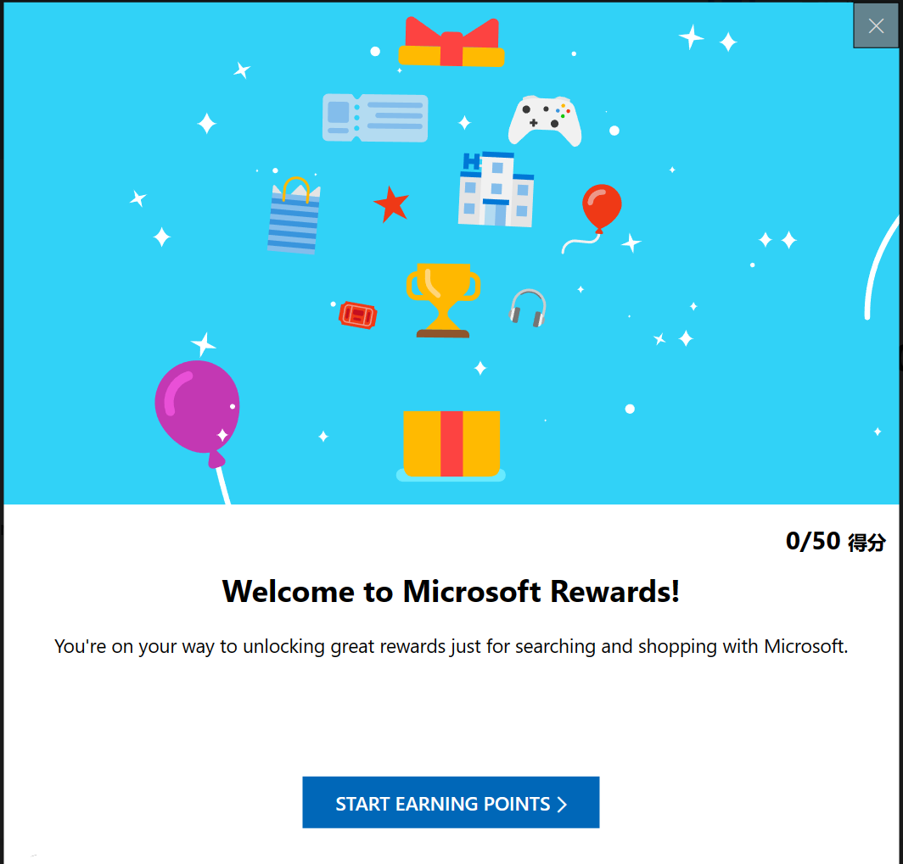Click the hospital building icon
903x864 pixels.
pyautogui.click(x=496, y=188)
